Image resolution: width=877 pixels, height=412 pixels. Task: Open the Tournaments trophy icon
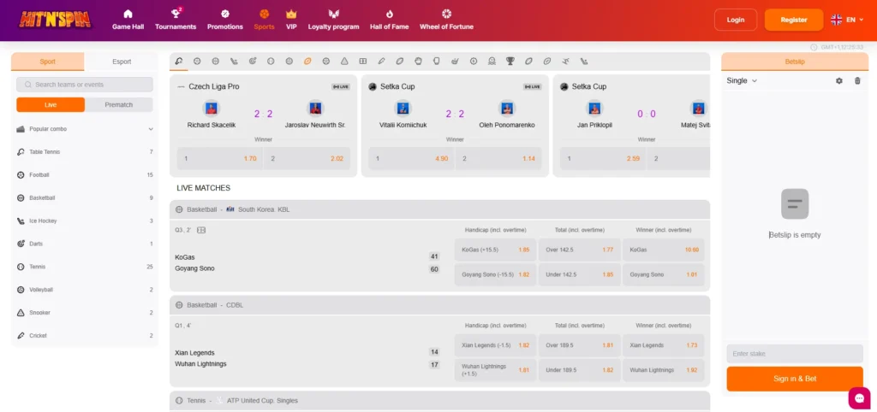176,14
